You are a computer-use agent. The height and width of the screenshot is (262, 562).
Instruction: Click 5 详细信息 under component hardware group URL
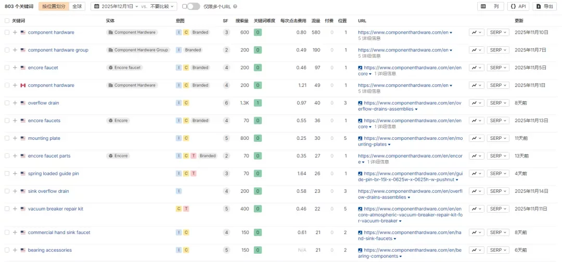(x=369, y=56)
